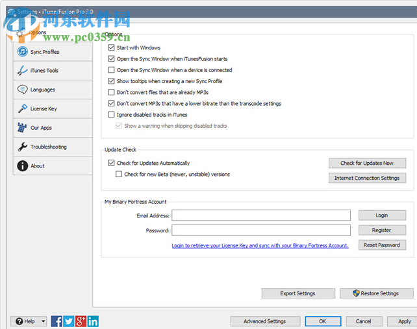The width and height of the screenshot is (417, 329).
Task: Select the iTunes Tools brush icon
Action: (22, 71)
